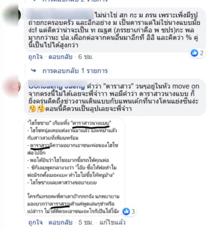Expand การตอบกลับ 1 รายการ replies
This screenshot has width=211, height=229.
[x=75, y=71]
